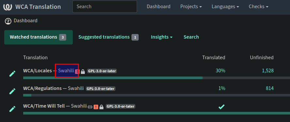Open the 1,528 unfinished strings link
The image size is (290, 122).
[x=268, y=71]
